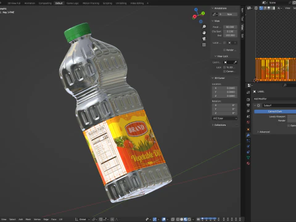Switch to the Animation workspace tab

coord(30,3)
